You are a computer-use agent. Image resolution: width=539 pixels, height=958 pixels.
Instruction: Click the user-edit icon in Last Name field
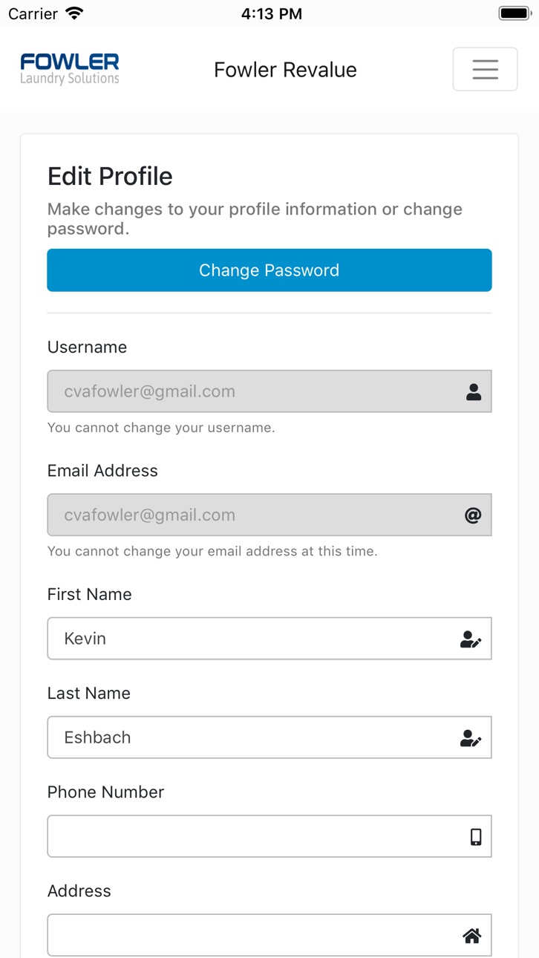coord(471,738)
